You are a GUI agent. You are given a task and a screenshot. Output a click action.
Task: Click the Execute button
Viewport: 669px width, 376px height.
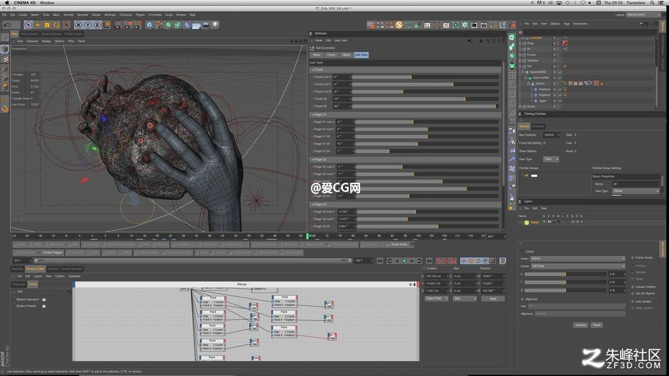coord(581,325)
